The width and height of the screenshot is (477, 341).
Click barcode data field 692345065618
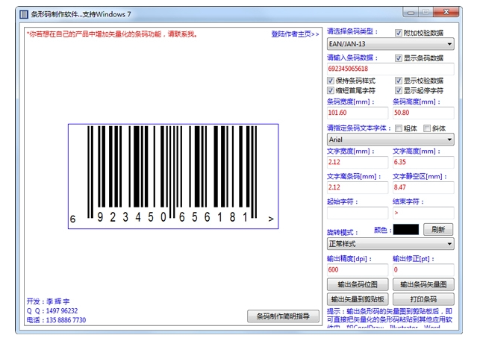[390, 69]
